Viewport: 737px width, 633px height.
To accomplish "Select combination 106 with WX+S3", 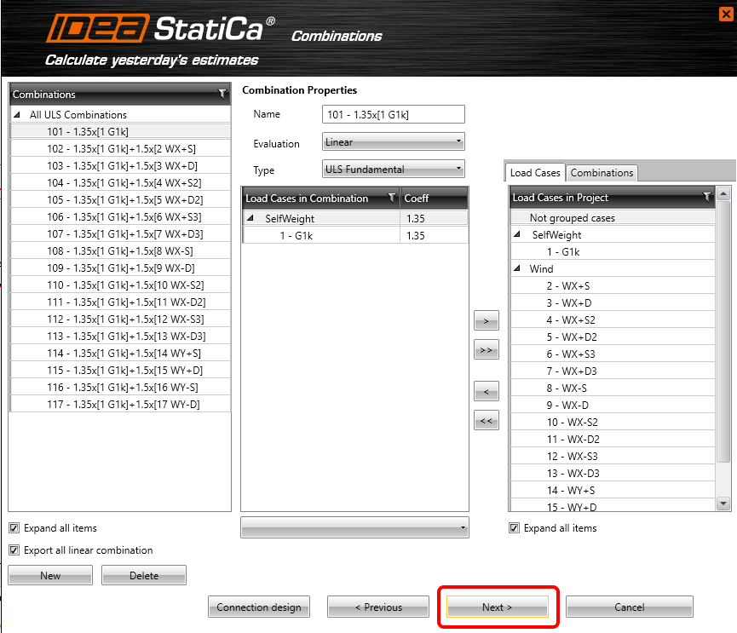I will coord(120,216).
